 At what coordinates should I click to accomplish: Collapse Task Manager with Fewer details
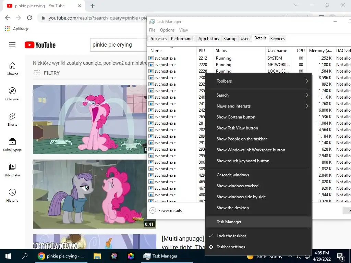point(166,211)
